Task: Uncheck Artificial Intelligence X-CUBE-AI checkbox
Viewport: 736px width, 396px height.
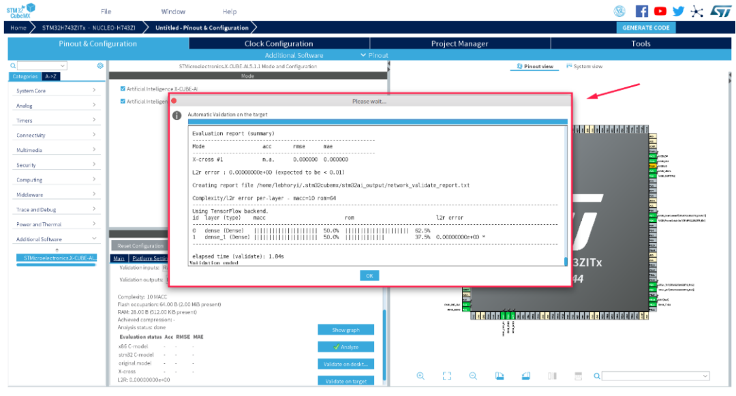Action: pos(123,89)
